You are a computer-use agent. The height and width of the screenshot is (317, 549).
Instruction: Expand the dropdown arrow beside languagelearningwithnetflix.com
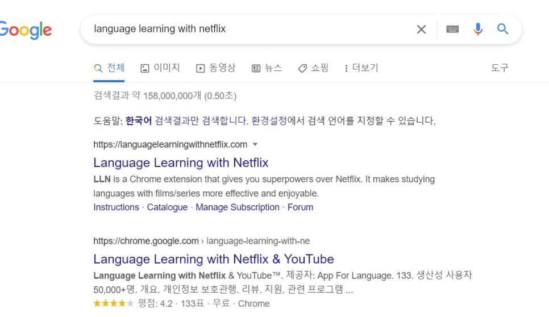[x=255, y=144]
